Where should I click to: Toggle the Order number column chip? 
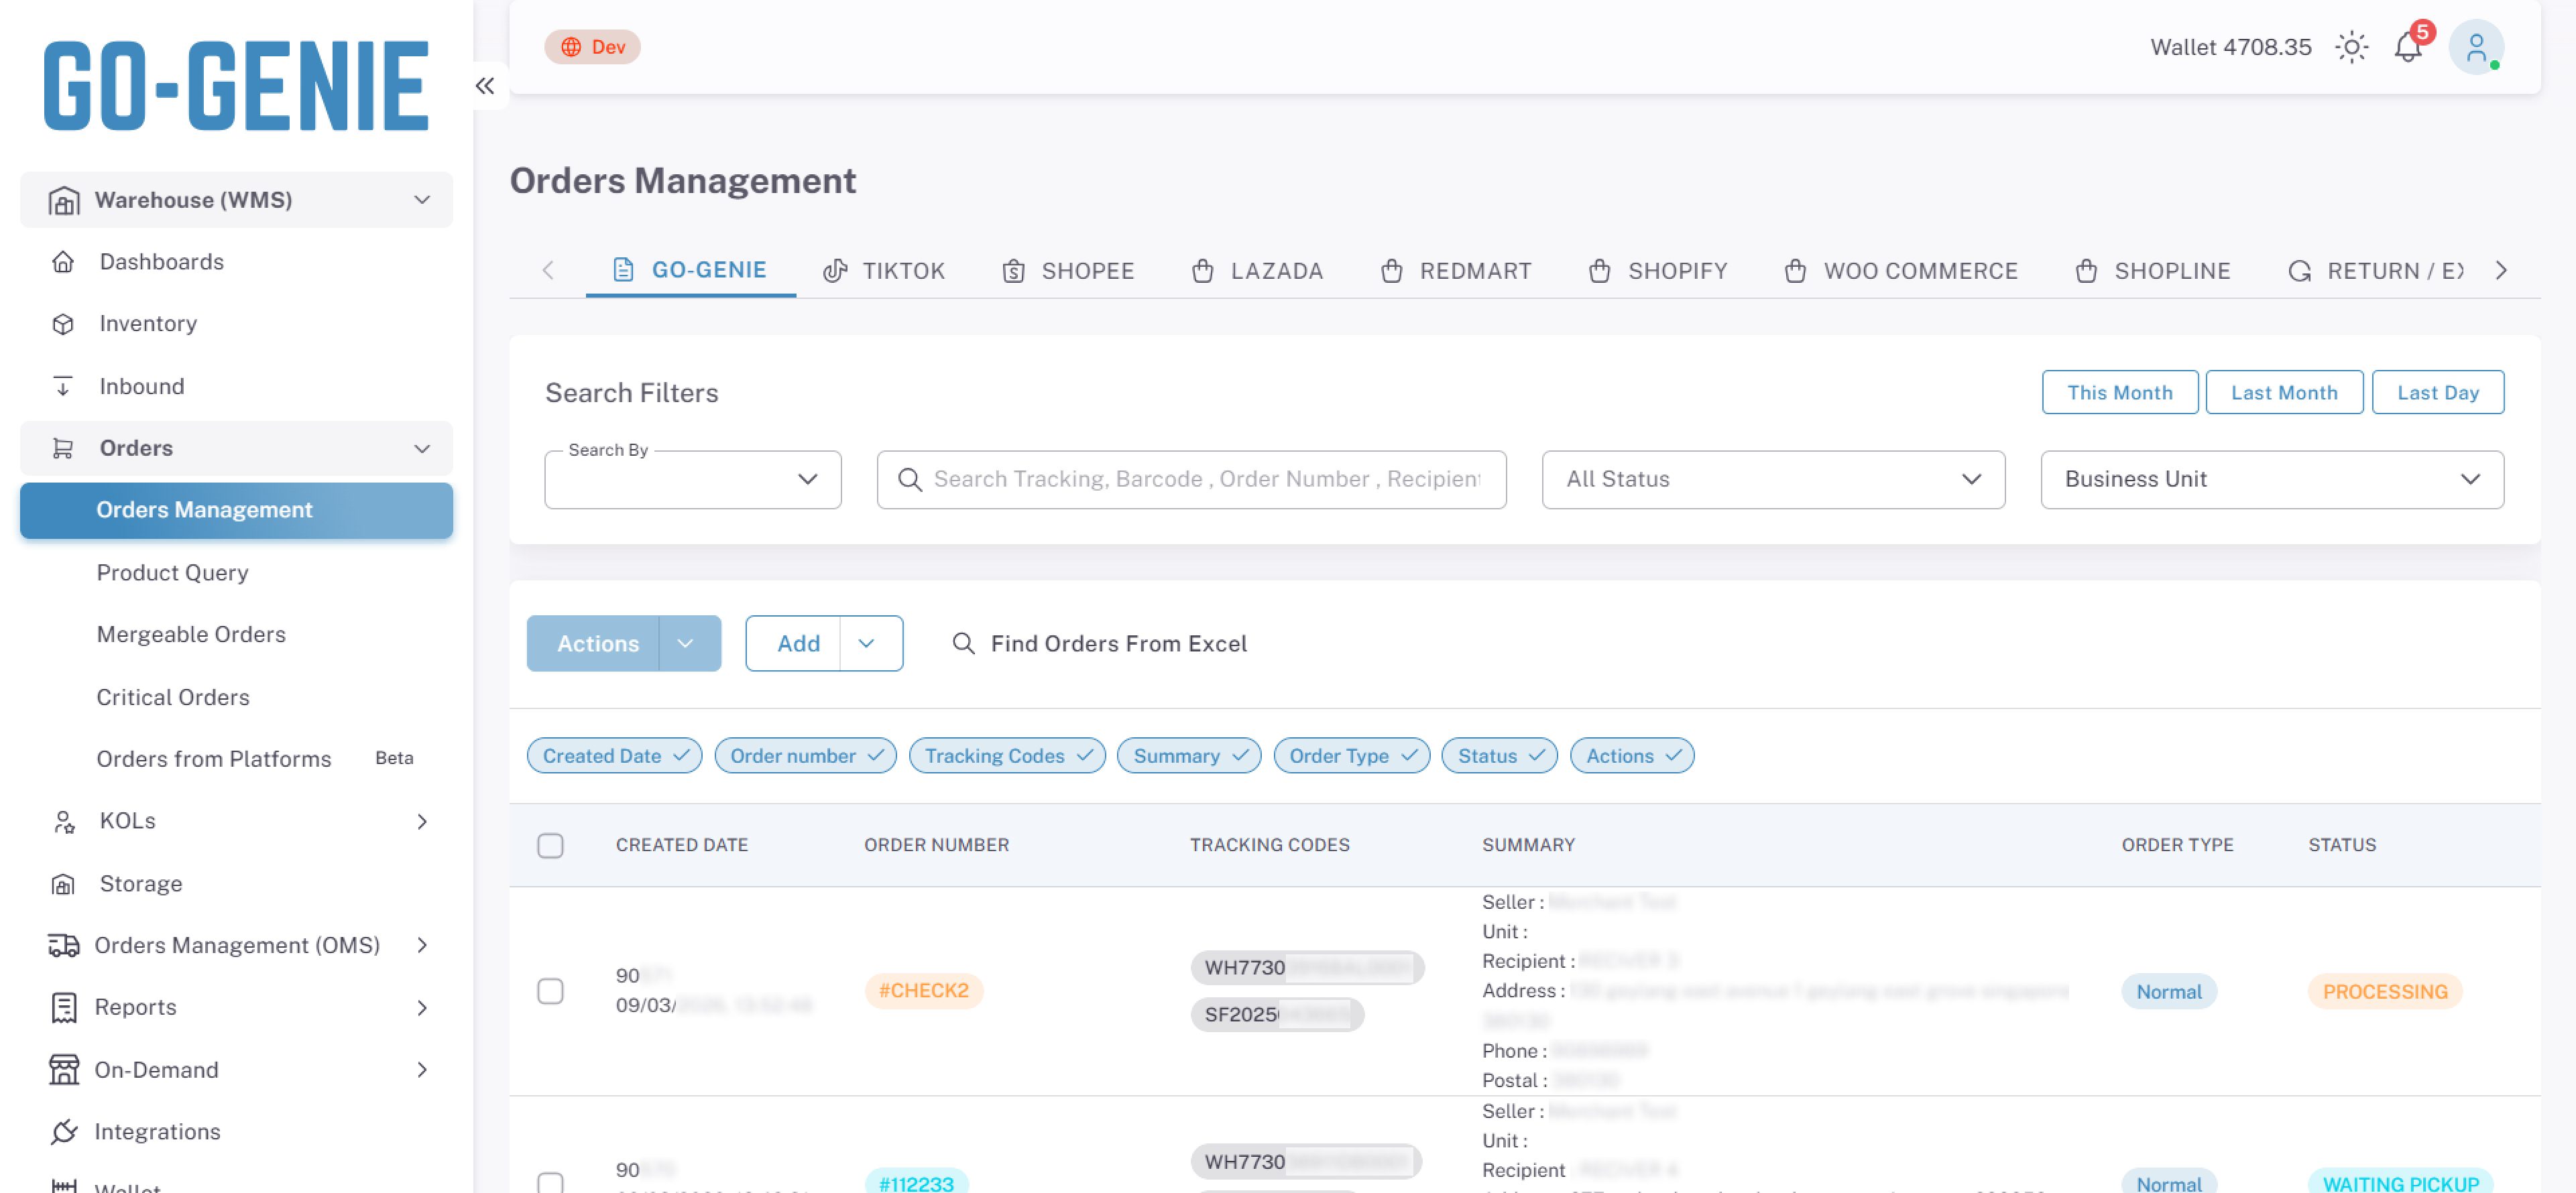click(x=805, y=756)
